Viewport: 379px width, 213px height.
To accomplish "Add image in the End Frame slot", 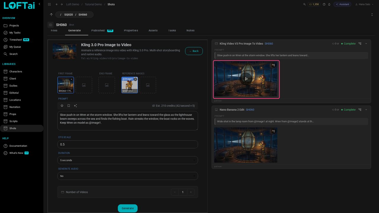I will (x=107, y=85).
